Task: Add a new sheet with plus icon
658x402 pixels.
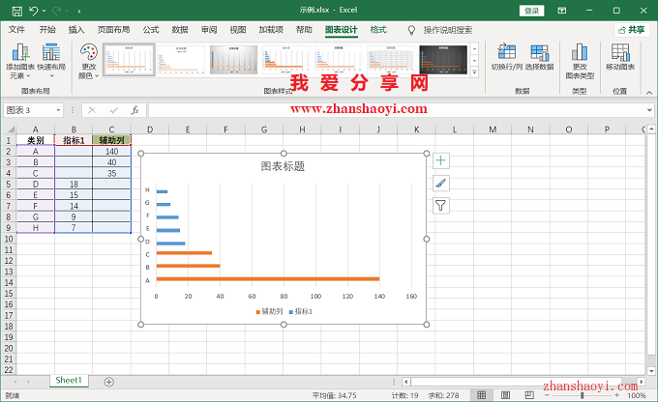Action: 109,382
